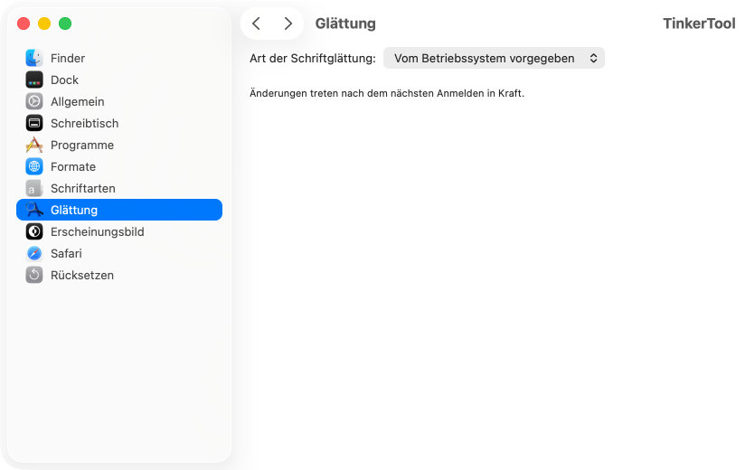This screenshot has width=745, height=470.
Task: Open the Allgemein gear icon
Action: point(34,101)
